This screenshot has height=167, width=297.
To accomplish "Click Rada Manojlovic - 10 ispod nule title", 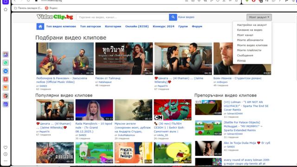I will [x=94, y=128].
